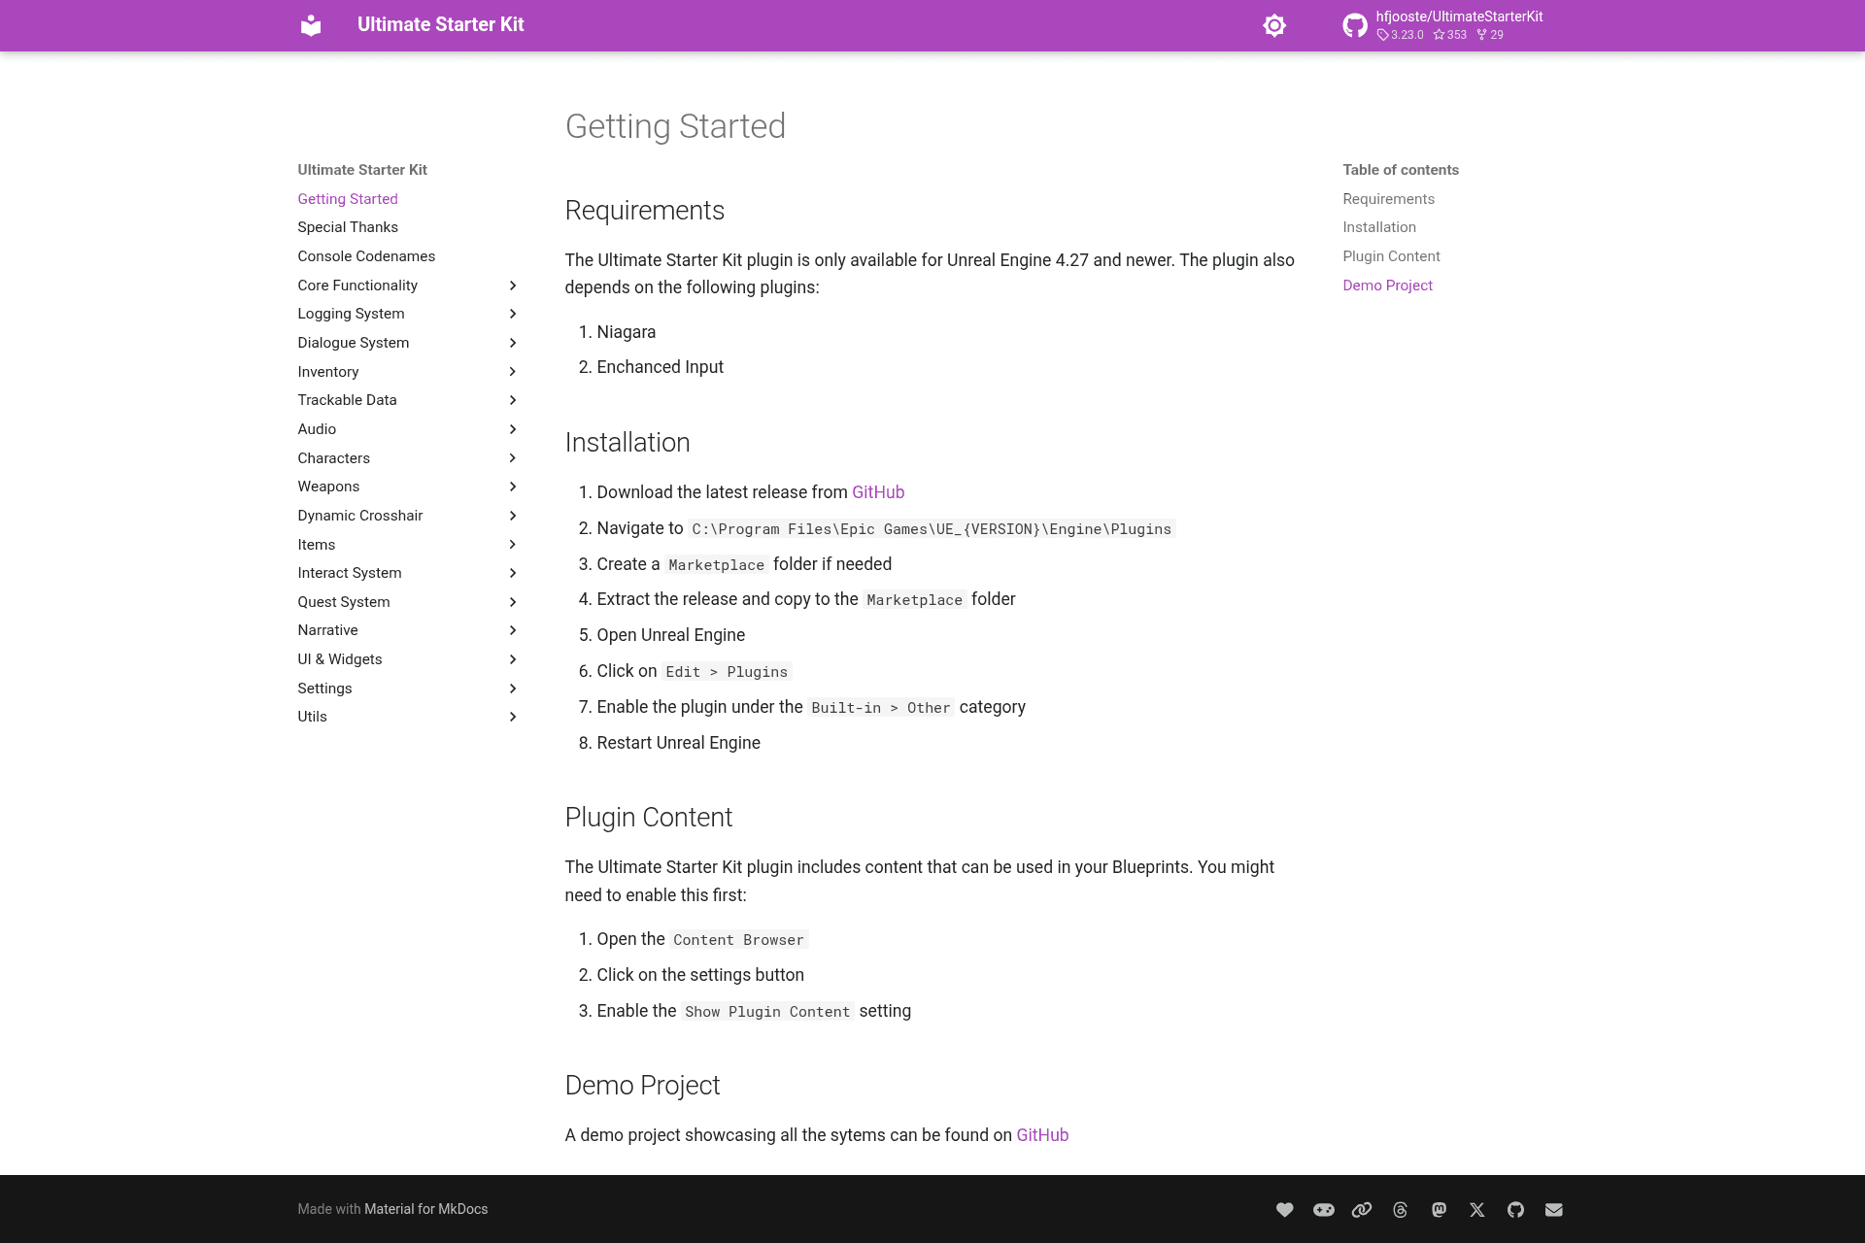Open the Threads profile icon
This screenshot has width=1865, height=1243.
click(1401, 1209)
